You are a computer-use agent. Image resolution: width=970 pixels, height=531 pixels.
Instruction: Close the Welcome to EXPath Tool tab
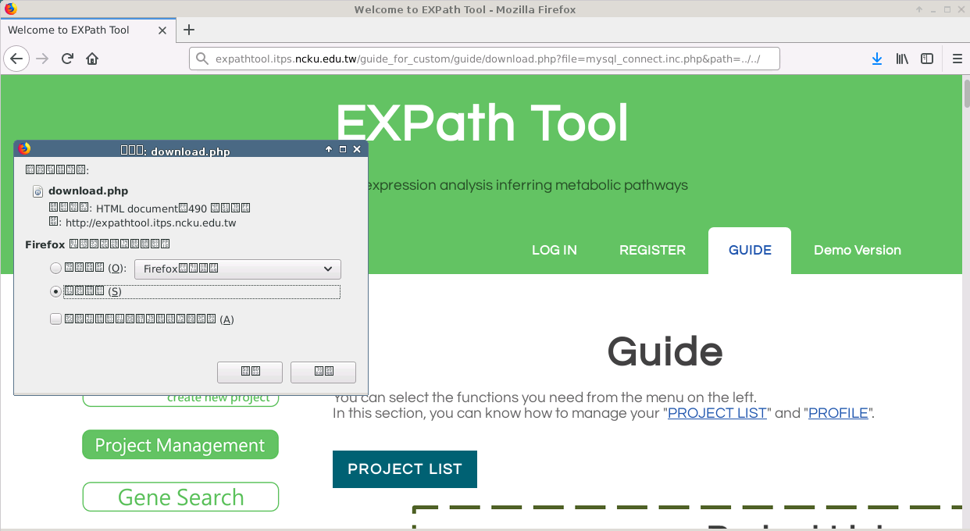click(x=162, y=30)
